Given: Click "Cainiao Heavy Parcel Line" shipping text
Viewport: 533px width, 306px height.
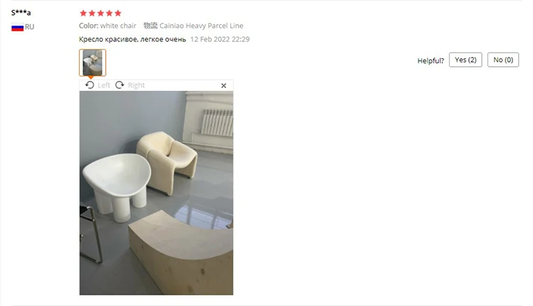Looking at the screenshot, I should pos(201,26).
